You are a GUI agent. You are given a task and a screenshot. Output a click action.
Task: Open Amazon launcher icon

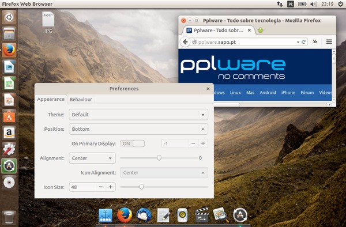[x=9, y=133]
